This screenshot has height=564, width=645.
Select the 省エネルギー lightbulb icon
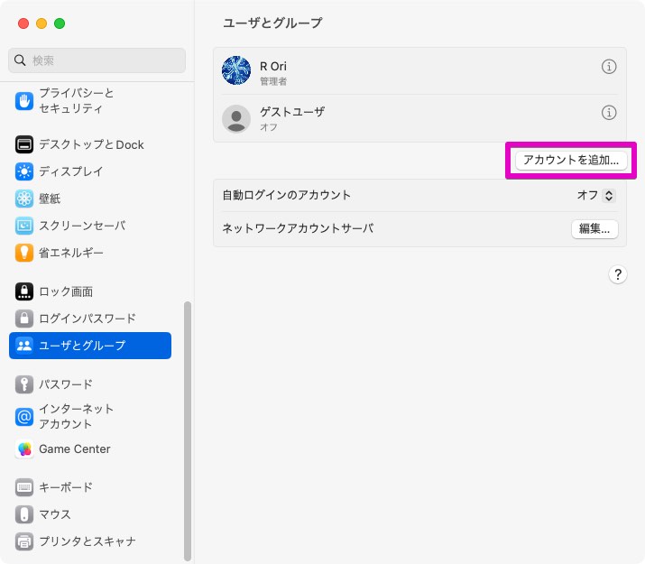24,253
